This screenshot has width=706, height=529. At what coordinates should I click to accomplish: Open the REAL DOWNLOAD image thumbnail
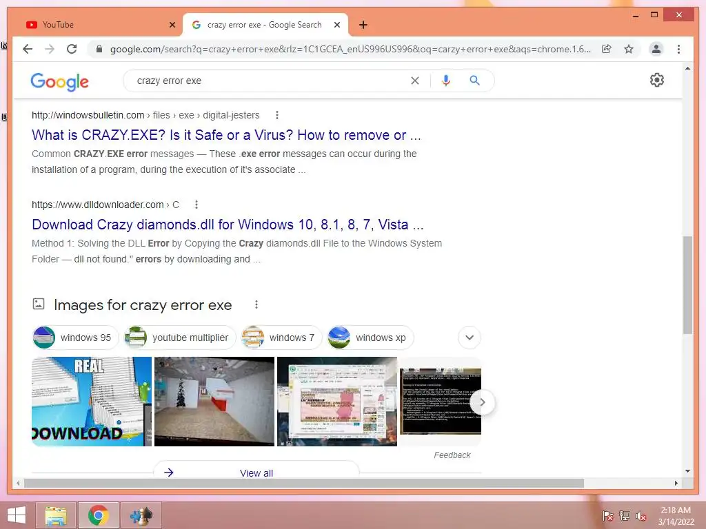pos(92,402)
